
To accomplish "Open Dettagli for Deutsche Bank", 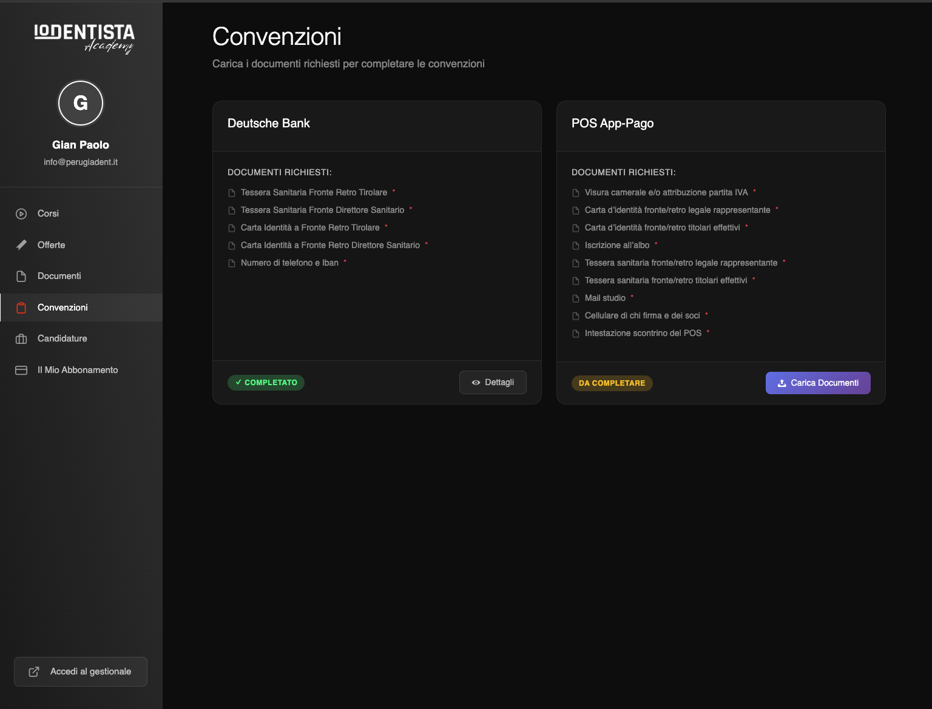I will (493, 383).
